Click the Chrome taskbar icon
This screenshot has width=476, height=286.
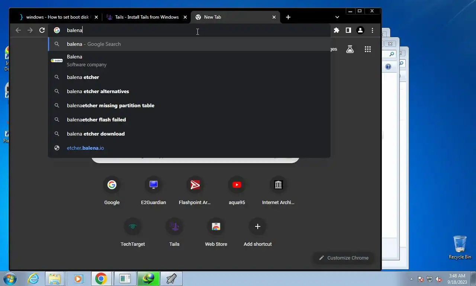[101, 279]
